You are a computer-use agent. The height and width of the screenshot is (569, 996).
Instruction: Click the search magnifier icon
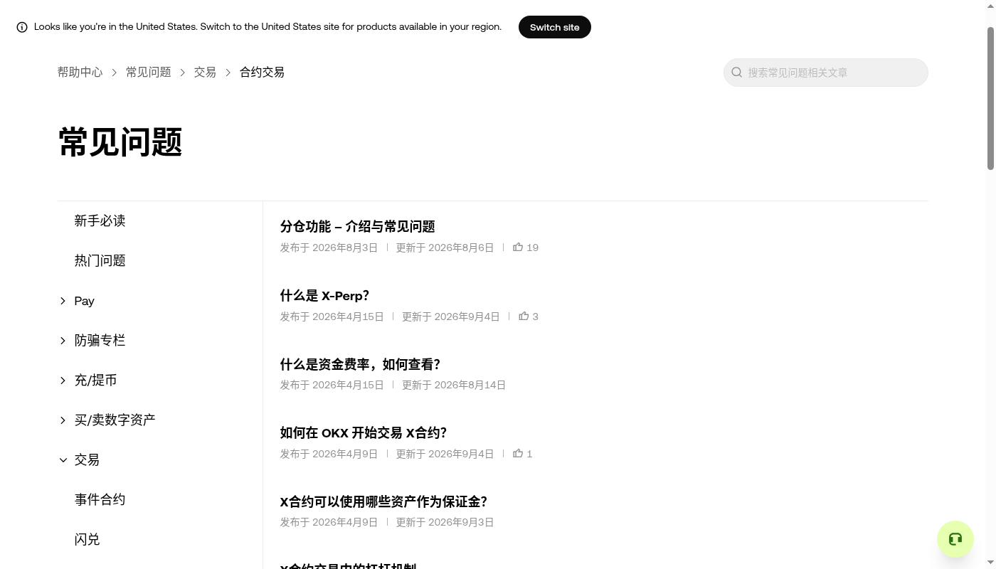[x=737, y=73]
